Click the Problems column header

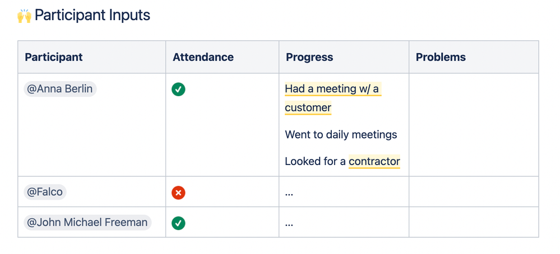pyautogui.click(x=441, y=57)
